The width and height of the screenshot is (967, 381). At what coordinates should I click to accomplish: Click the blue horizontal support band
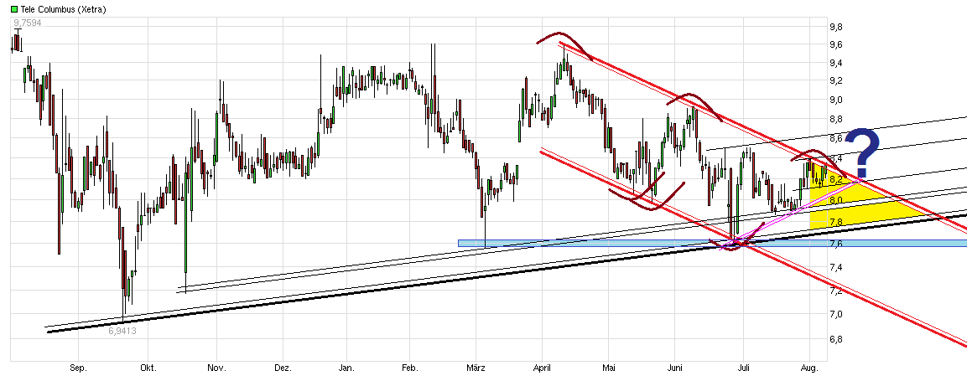[x=713, y=244]
